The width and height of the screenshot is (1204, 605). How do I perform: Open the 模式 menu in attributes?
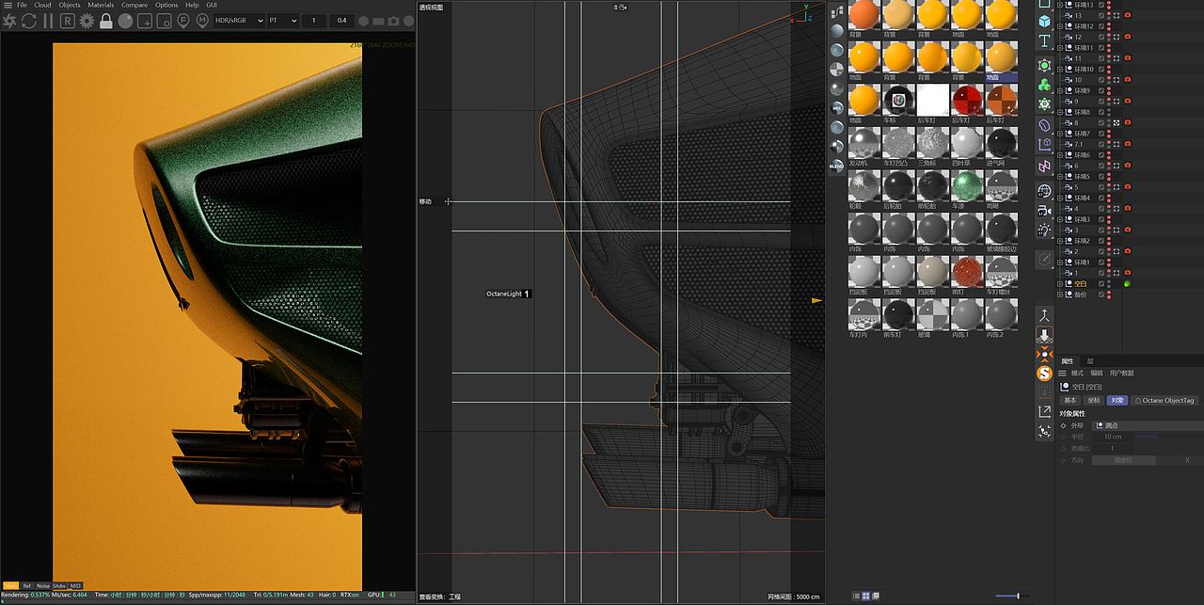(x=1078, y=374)
